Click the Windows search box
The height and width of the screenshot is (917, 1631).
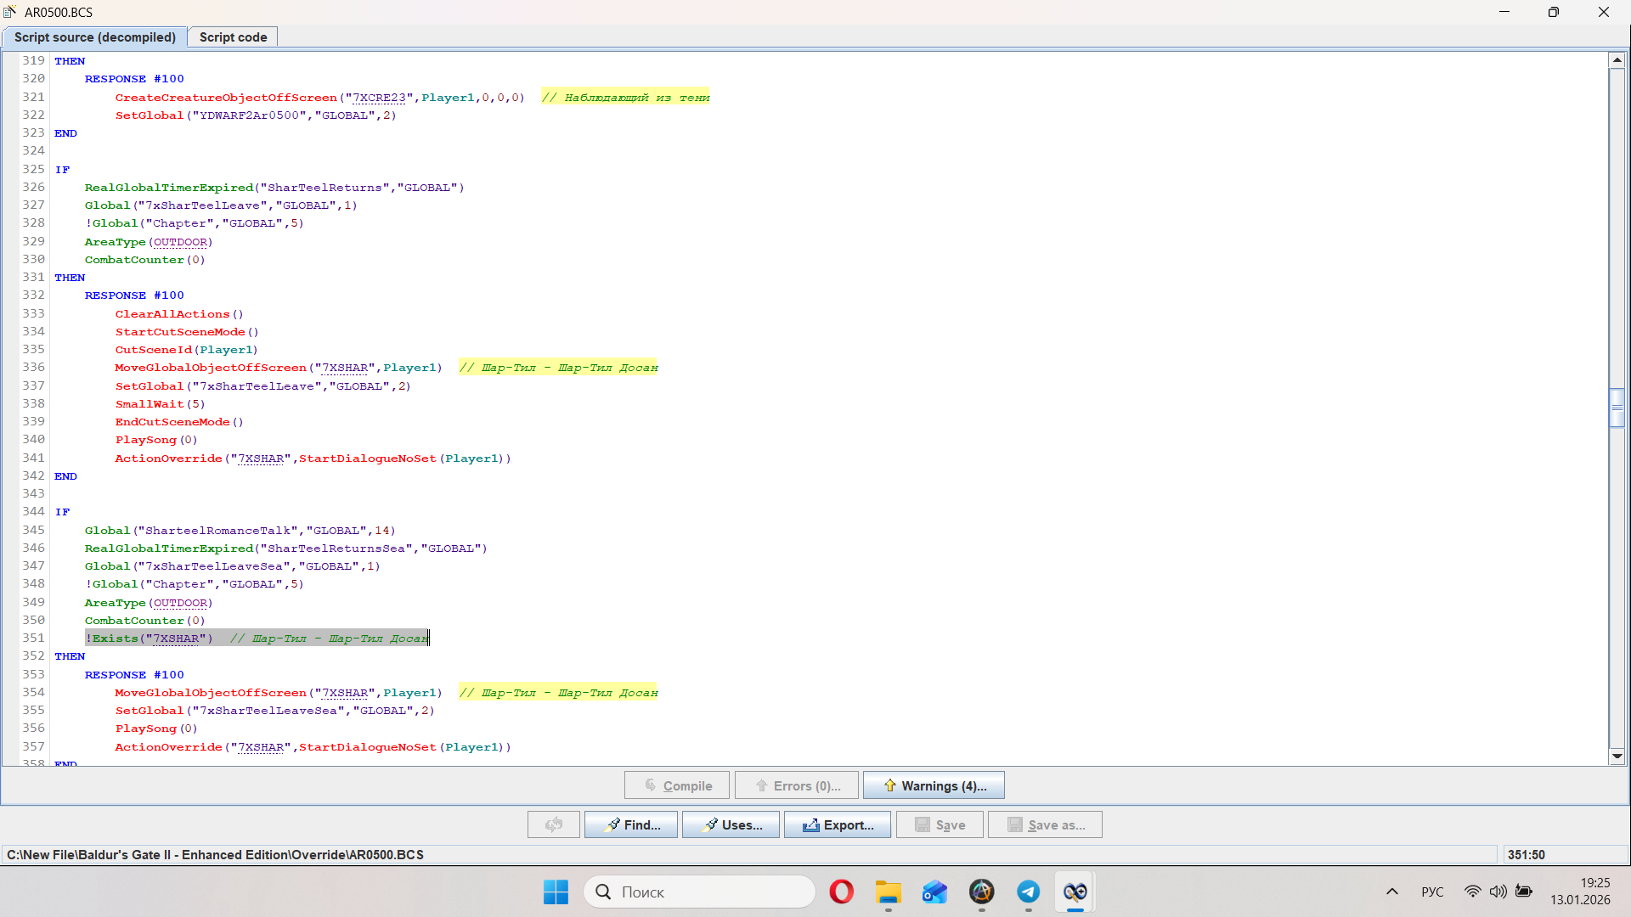coord(698,892)
